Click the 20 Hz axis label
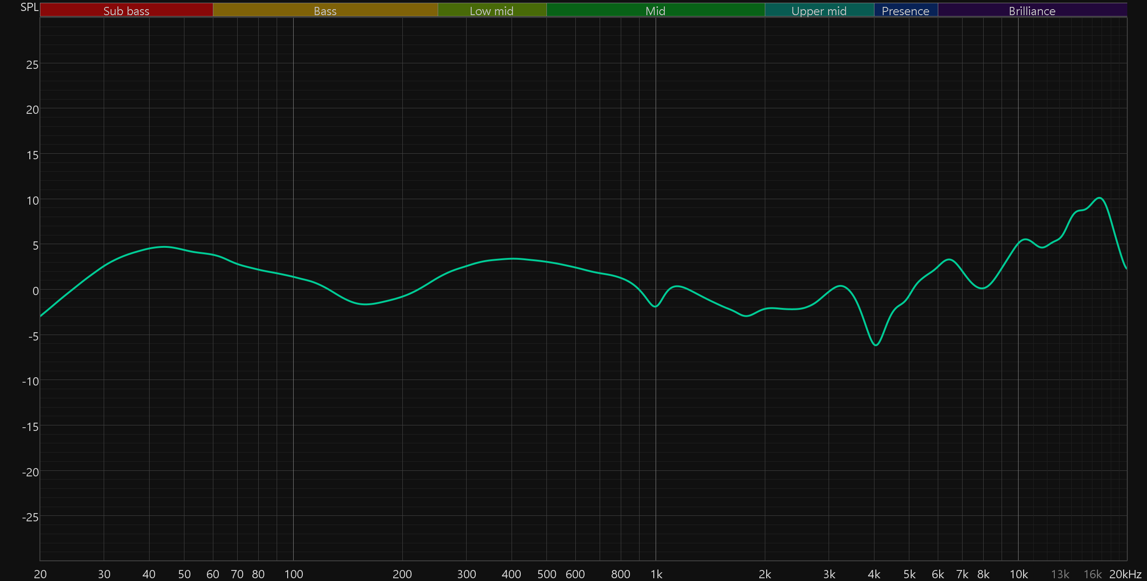Viewport: 1147px width, 581px height. pyautogui.click(x=40, y=574)
